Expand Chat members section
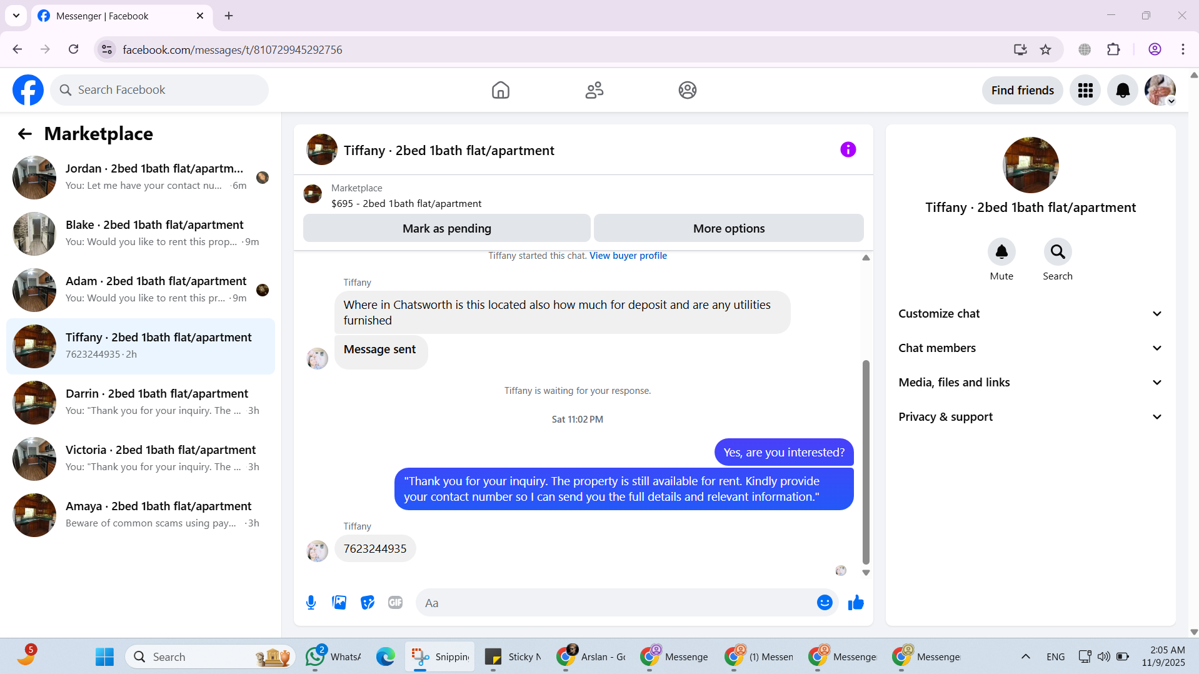 tap(1030, 348)
